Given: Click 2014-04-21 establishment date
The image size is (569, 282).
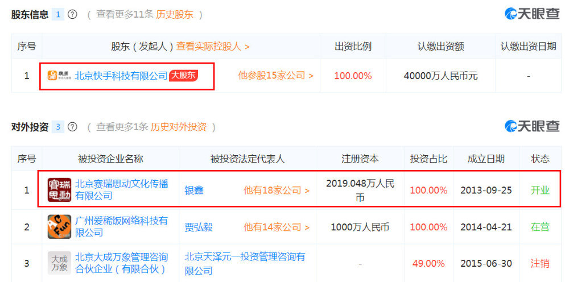Looking at the screenshot, I should tap(486, 227).
